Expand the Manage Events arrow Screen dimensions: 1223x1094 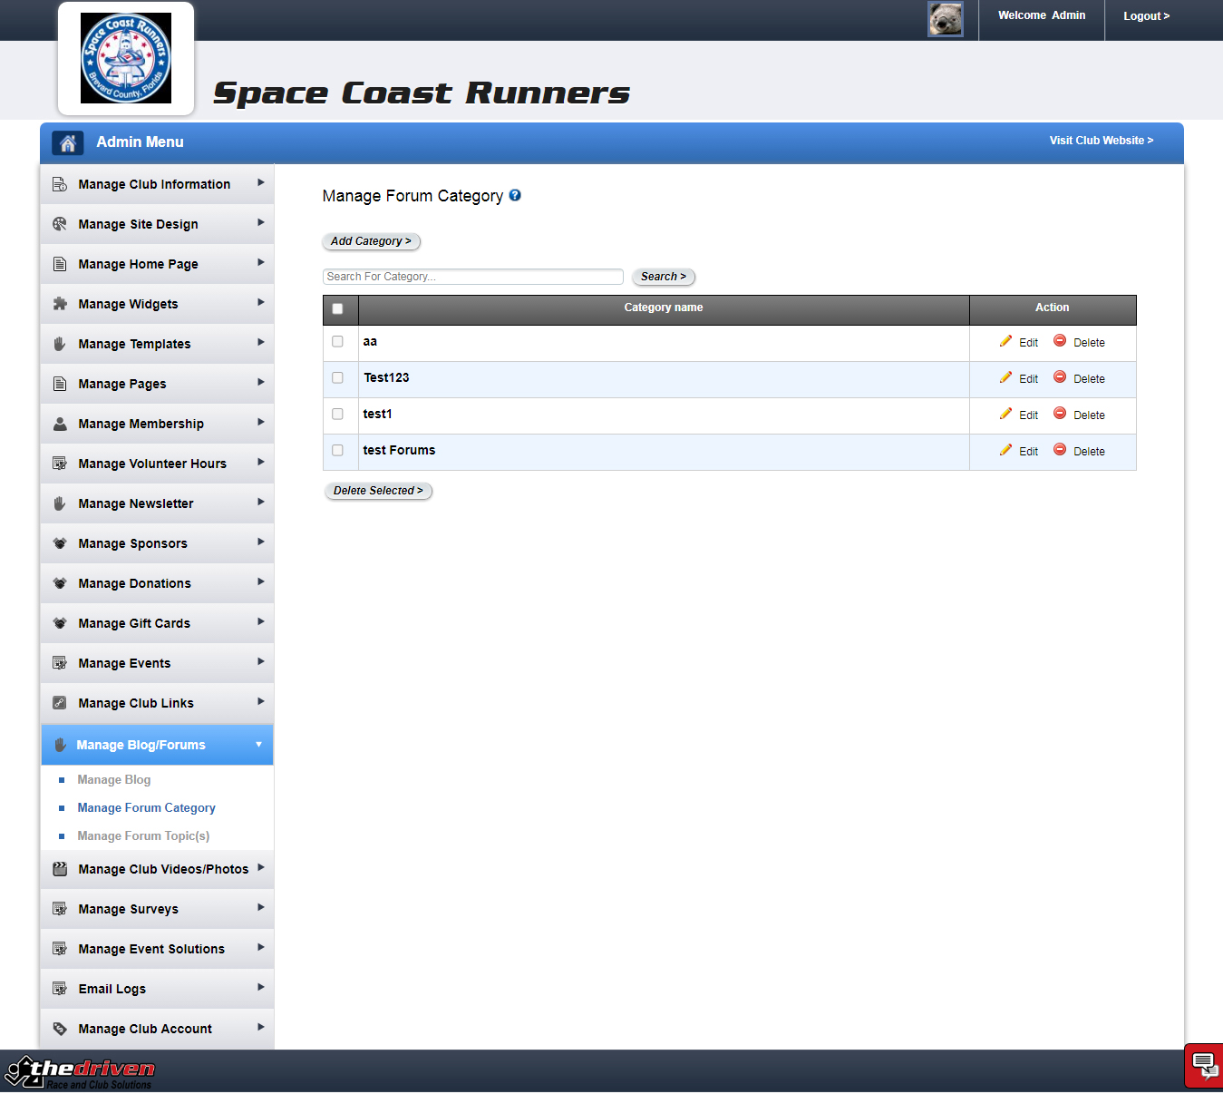point(260,662)
